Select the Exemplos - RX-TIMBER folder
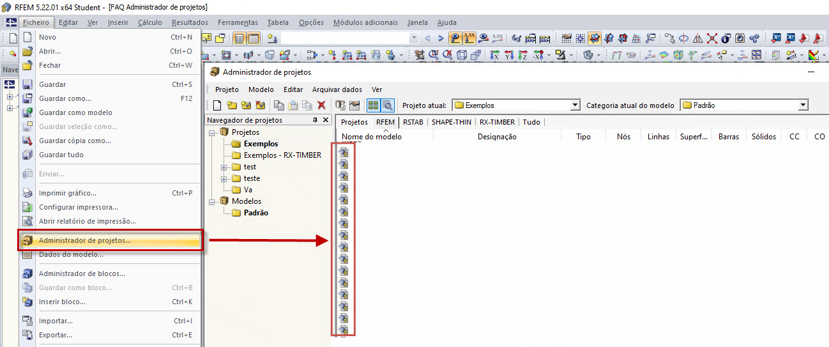Viewport: 829px width, 347px height. click(x=282, y=155)
